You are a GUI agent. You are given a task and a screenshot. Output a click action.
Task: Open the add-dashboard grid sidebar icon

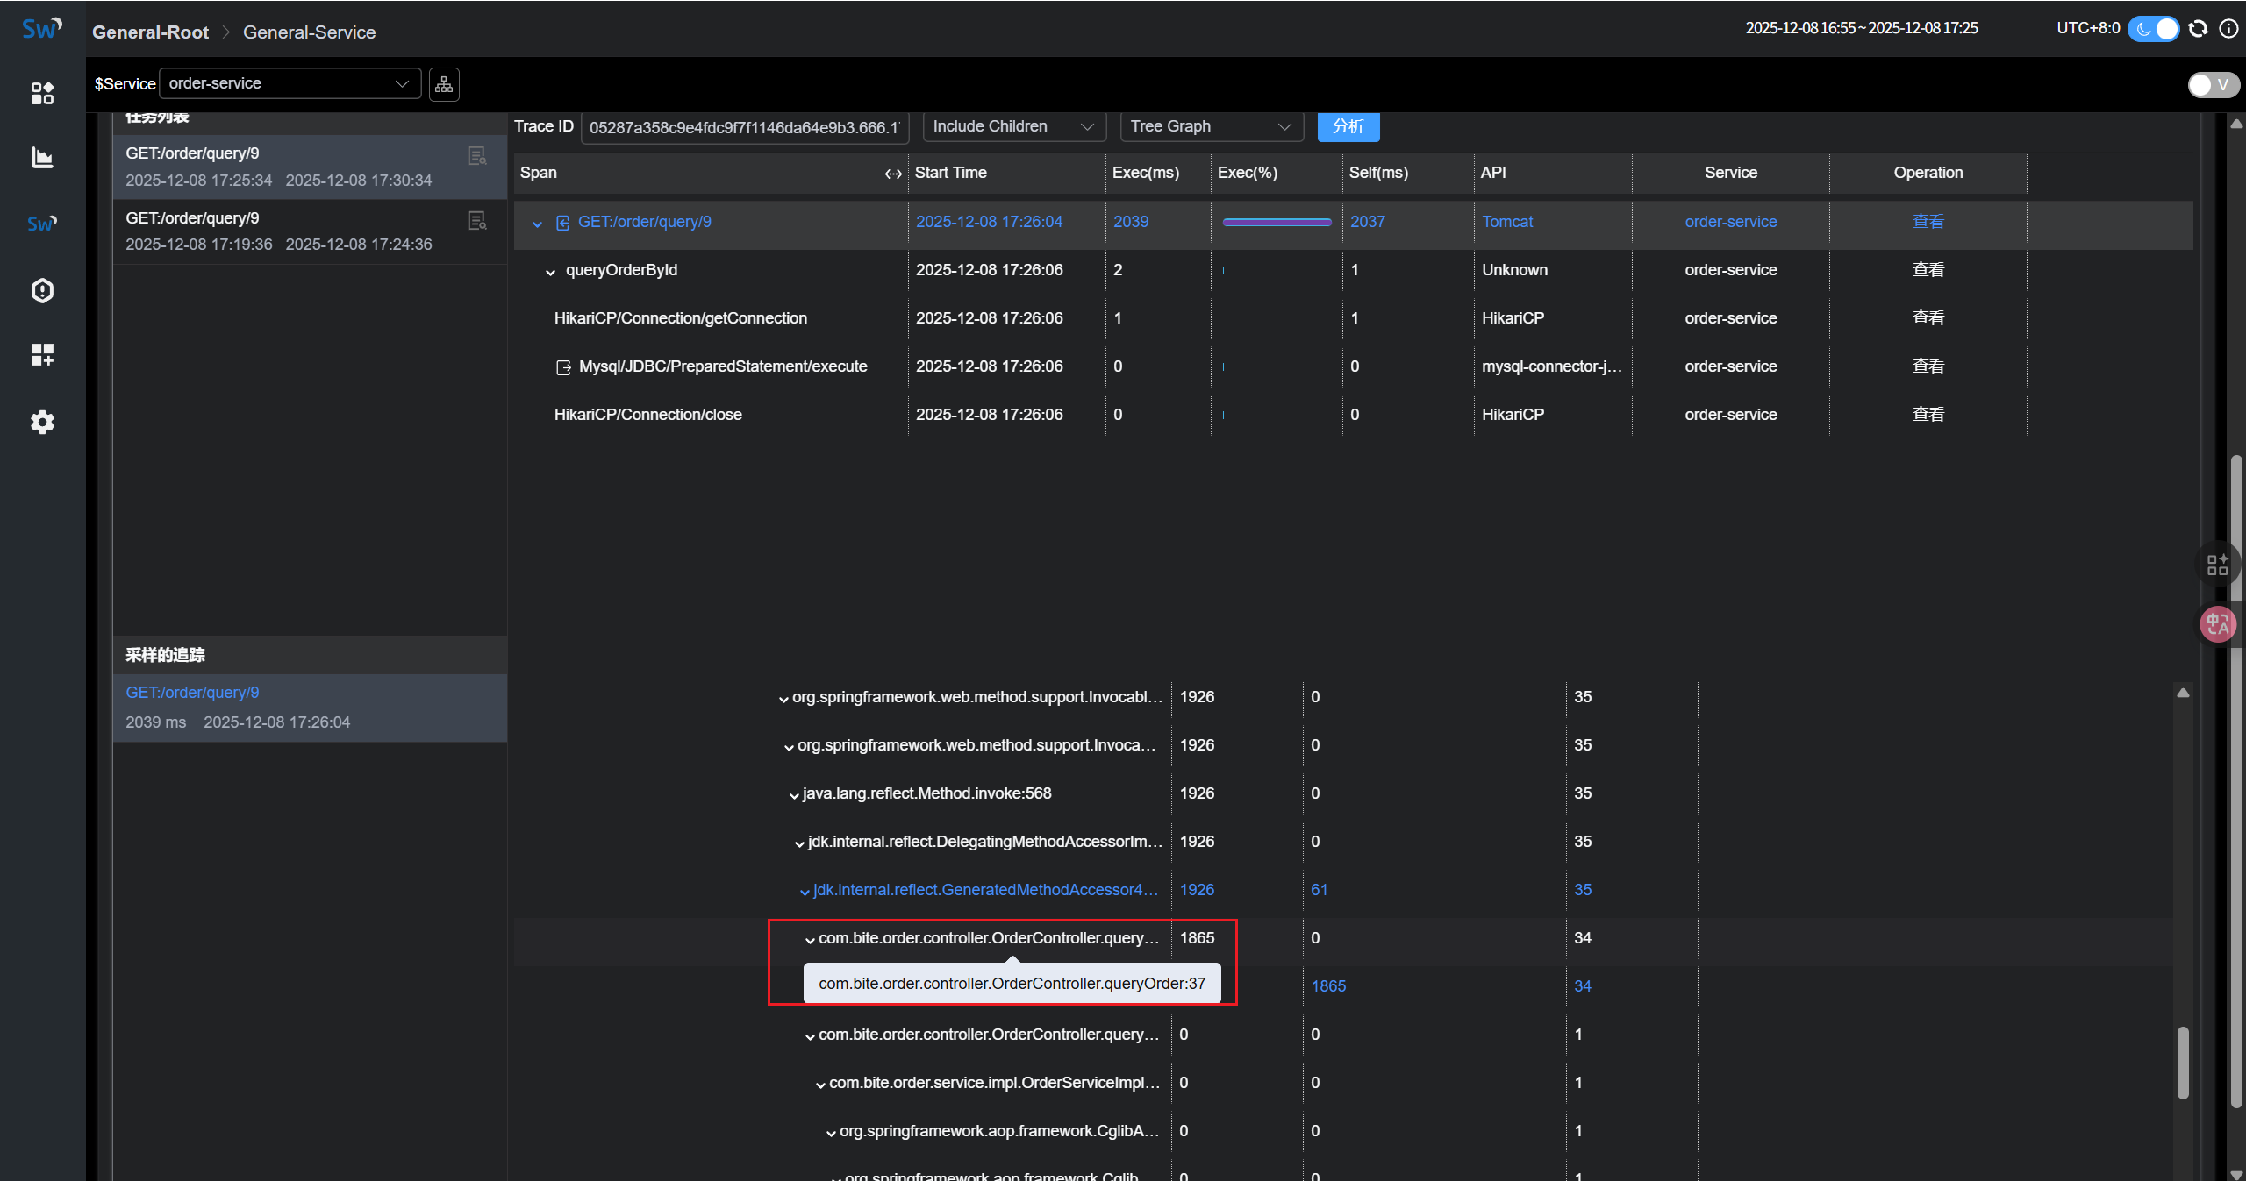coord(42,354)
